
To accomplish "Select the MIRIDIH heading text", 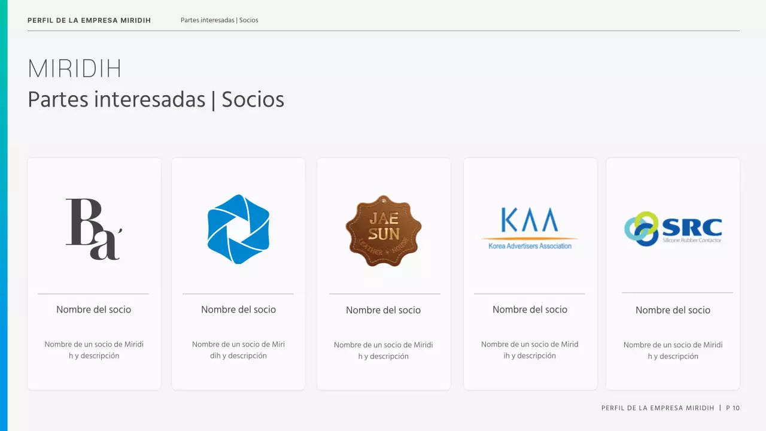I will (x=74, y=68).
